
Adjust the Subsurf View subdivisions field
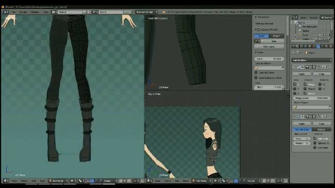pyautogui.click(x=301, y=138)
